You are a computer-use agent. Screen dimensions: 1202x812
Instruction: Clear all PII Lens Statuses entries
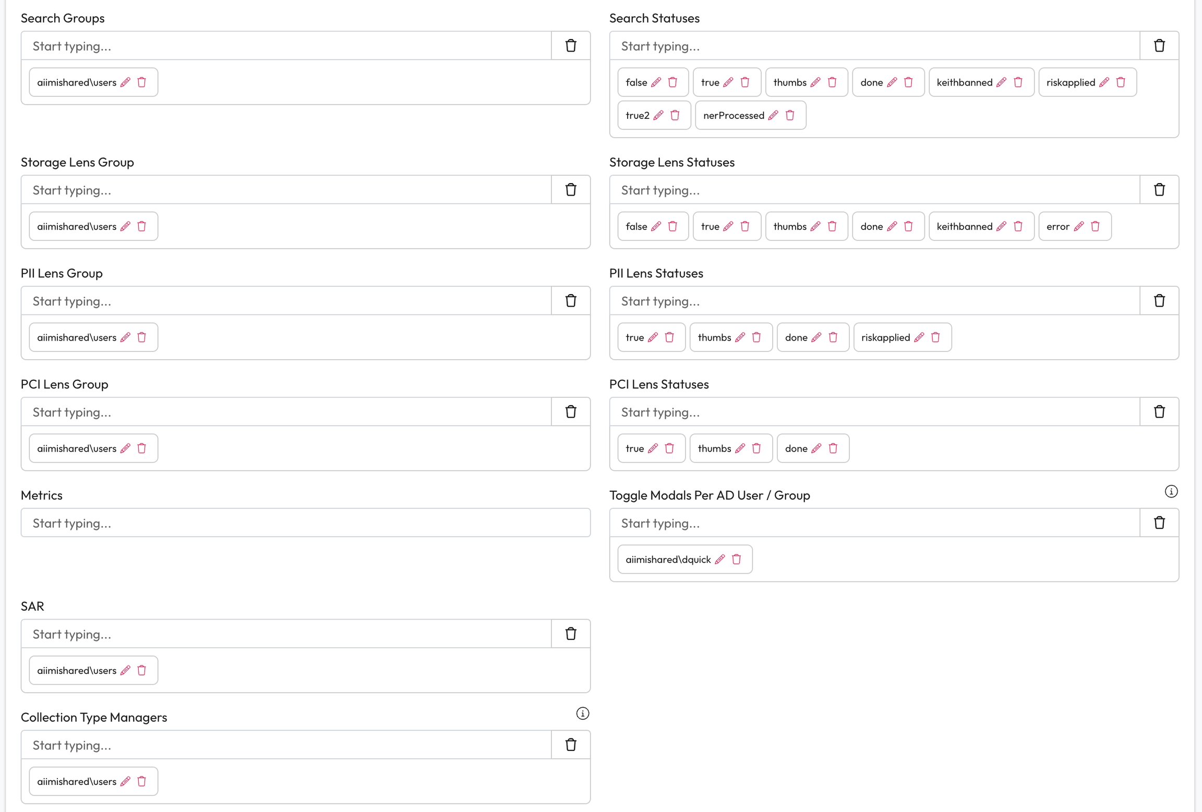click(1159, 301)
